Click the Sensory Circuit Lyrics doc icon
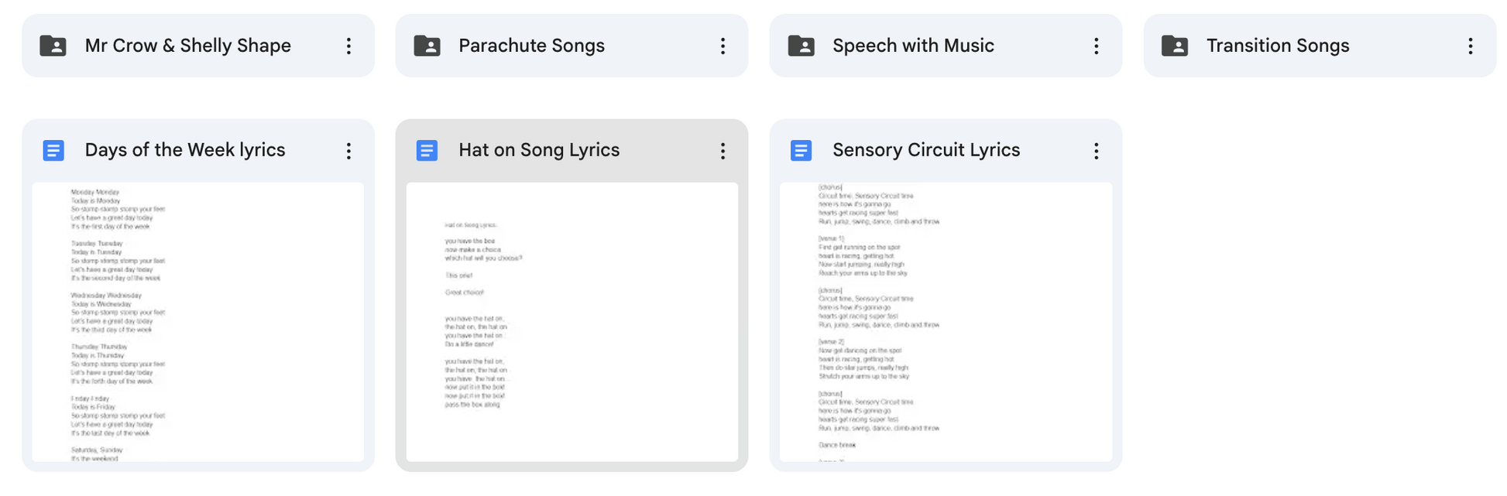 [801, 150]
